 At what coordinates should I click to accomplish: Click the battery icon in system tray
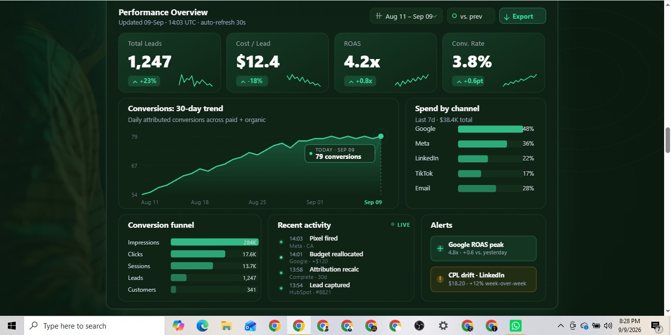(596, 326)
